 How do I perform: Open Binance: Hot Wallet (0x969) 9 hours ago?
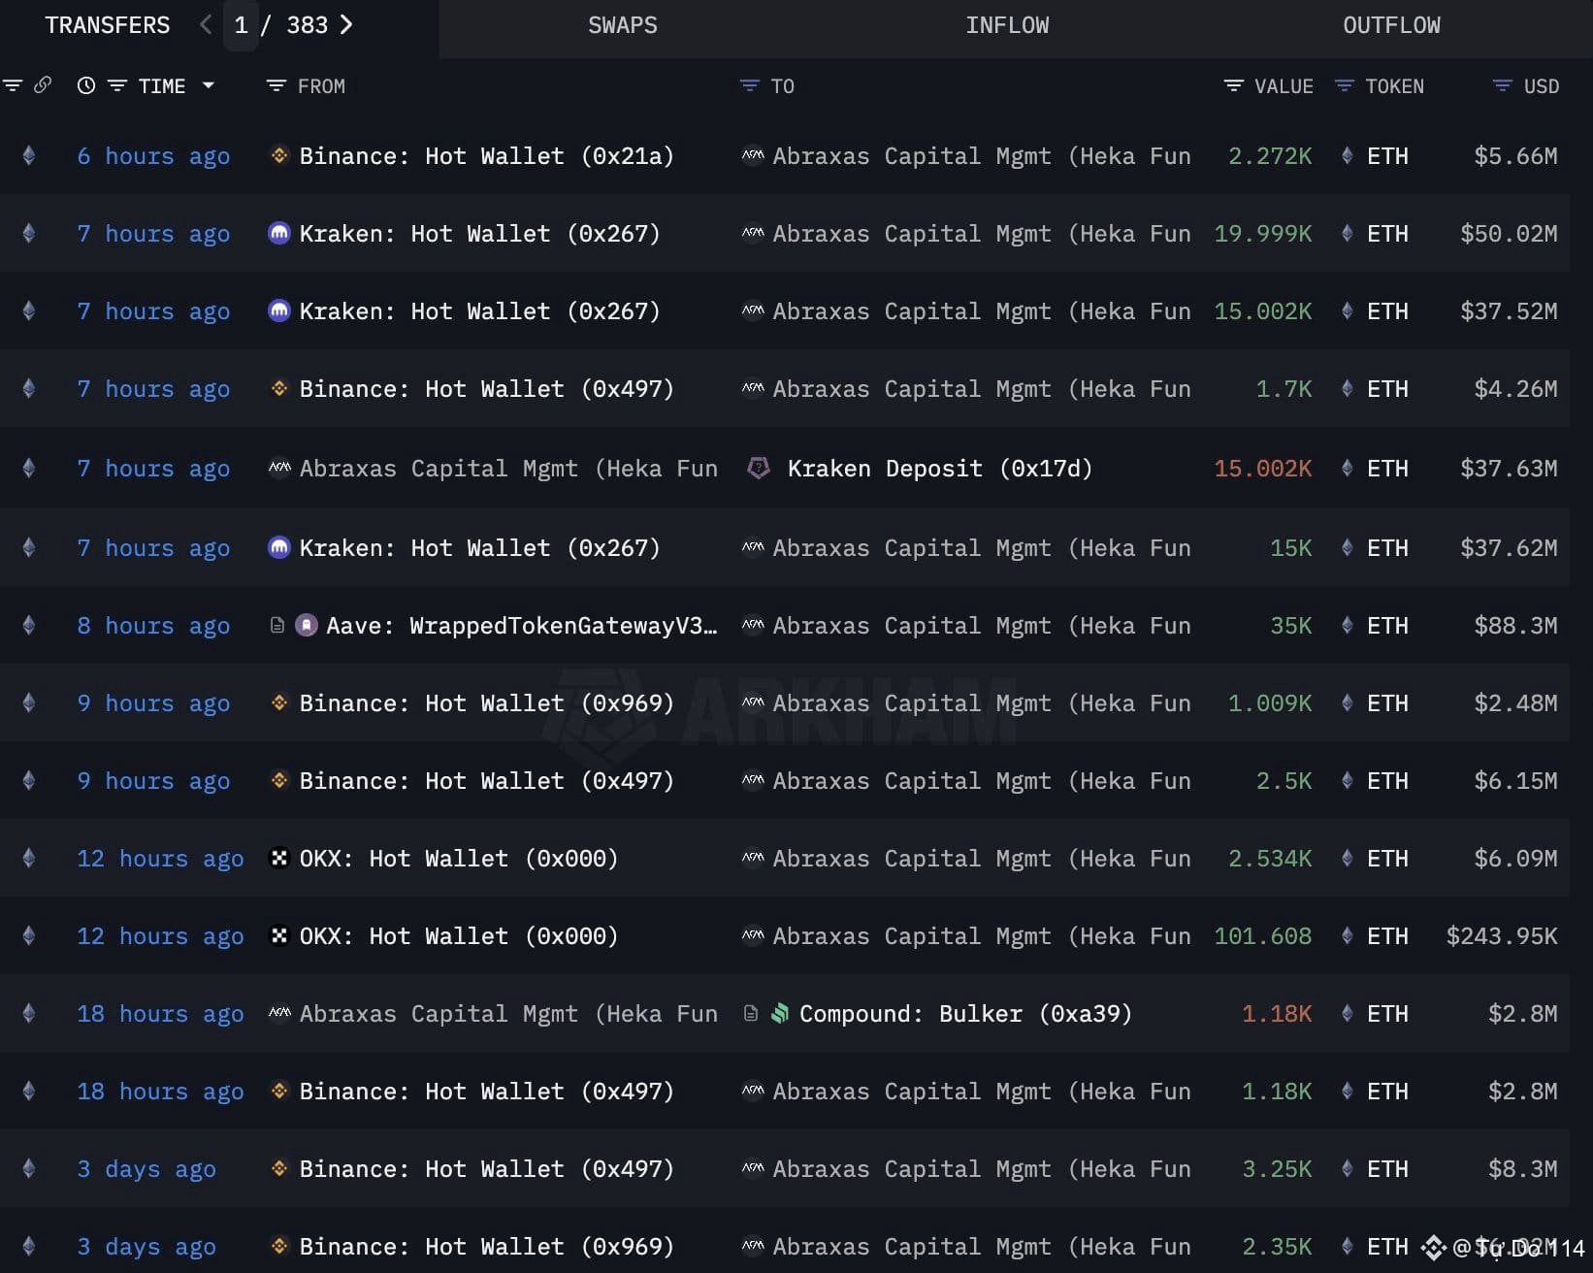click(x=486, y=703)
